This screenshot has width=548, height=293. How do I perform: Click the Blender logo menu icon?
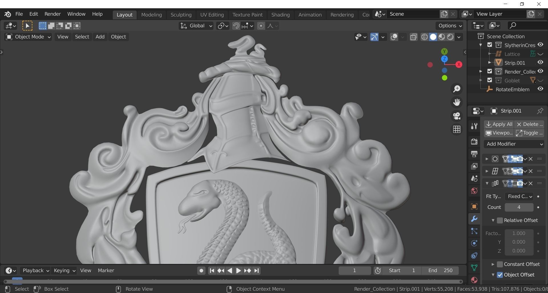point(8,14)
